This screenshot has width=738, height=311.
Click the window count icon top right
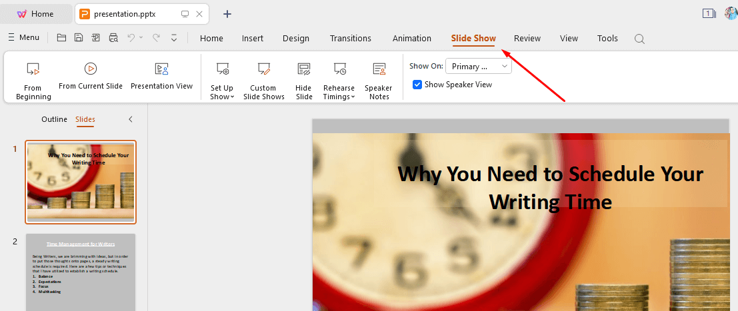(709, 13)
